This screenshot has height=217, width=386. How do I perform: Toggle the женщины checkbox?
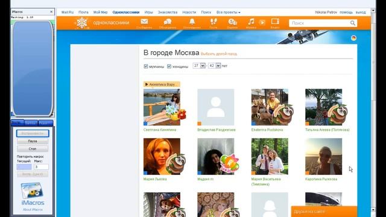(x=169, y=66)
